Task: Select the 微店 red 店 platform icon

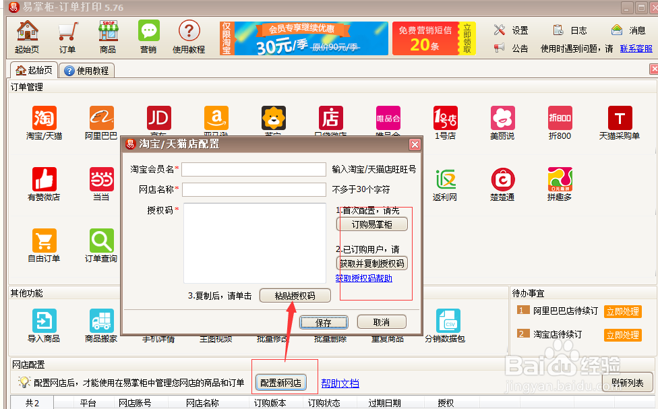Action: tap(330, 117)
